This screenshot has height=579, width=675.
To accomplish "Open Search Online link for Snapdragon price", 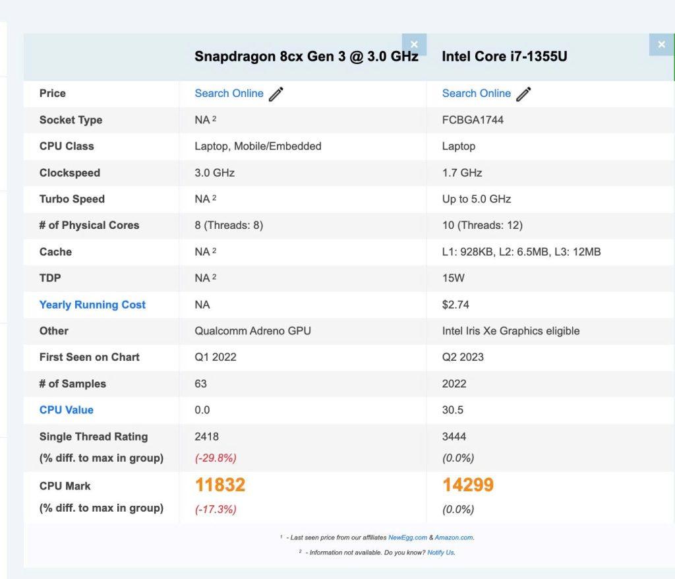I will [x=229, y=94].
